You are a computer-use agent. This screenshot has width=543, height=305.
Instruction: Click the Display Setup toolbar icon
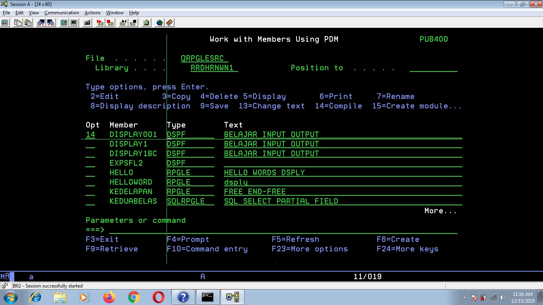pyautogui.click(x=64, y=23)
